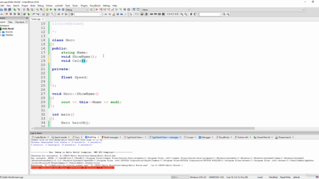The height and width of the screenshot is (179, 319).
Task: Click the red process terminated log line
Action: 73,168
